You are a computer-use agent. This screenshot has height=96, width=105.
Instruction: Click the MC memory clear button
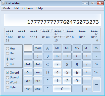57,48
